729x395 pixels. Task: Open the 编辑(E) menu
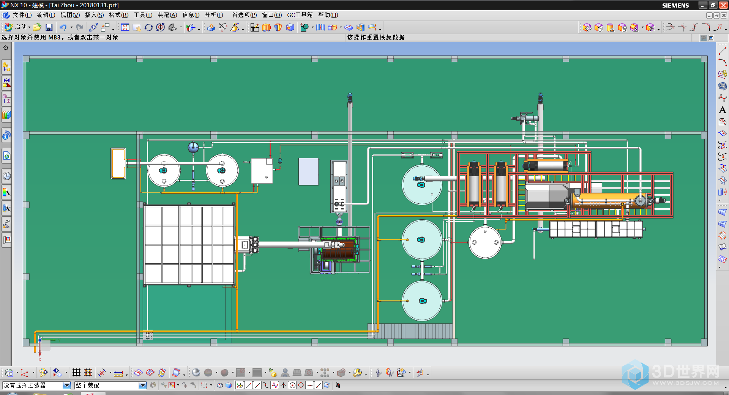click(x=46, y=15)
